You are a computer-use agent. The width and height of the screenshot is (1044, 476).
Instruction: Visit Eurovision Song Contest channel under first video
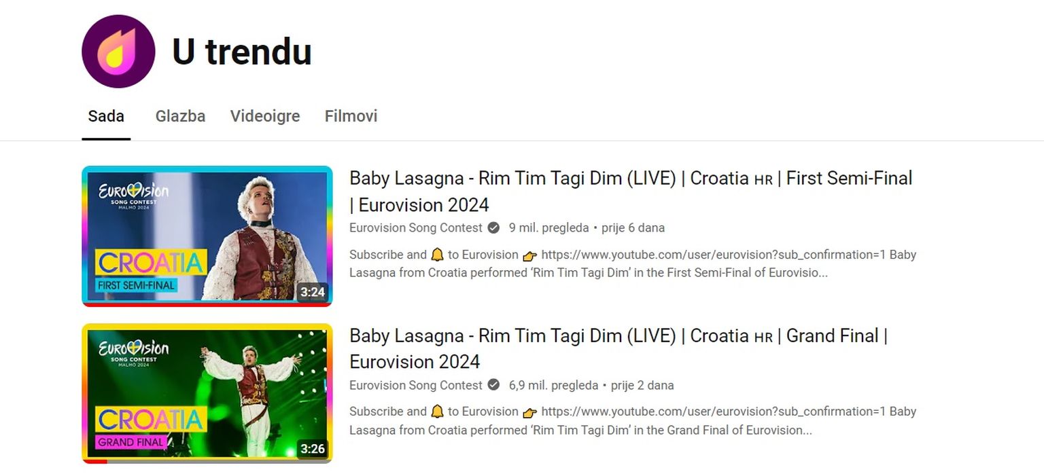pos(416,227)
